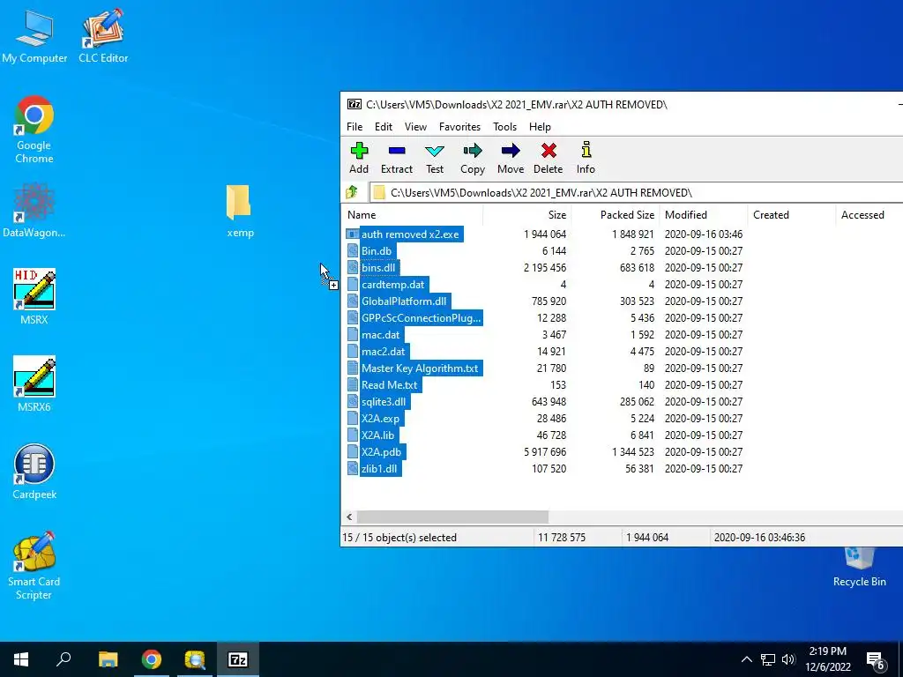
Task: Sort by Name column header
Action: point(413,215)
